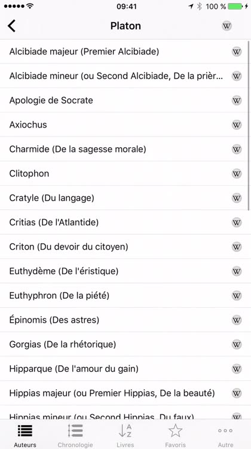Tap Wikipedia icon for Criton row
251x449 pixels.
pos(237,247)
